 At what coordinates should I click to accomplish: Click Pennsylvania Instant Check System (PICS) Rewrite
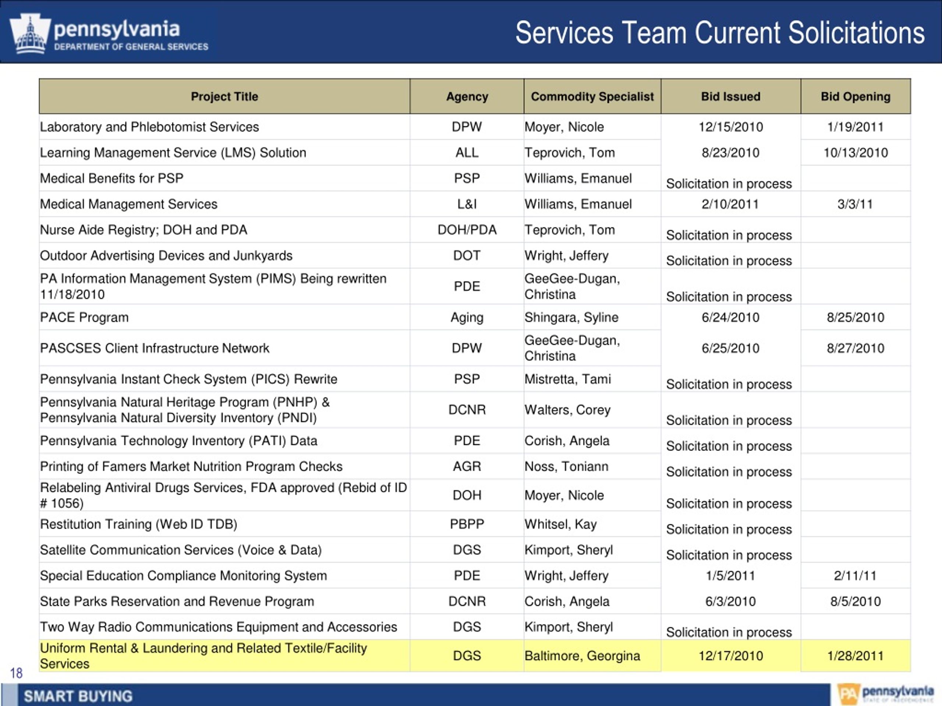point(189,379)
